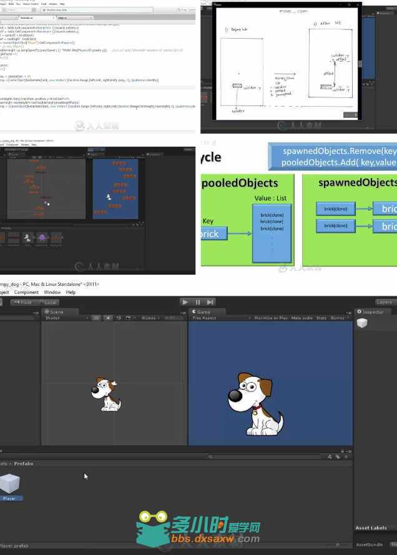Advance one frame with the Step button
Image resolution: width=397 pixels, height=555 pixels.
tap(210, 302)
